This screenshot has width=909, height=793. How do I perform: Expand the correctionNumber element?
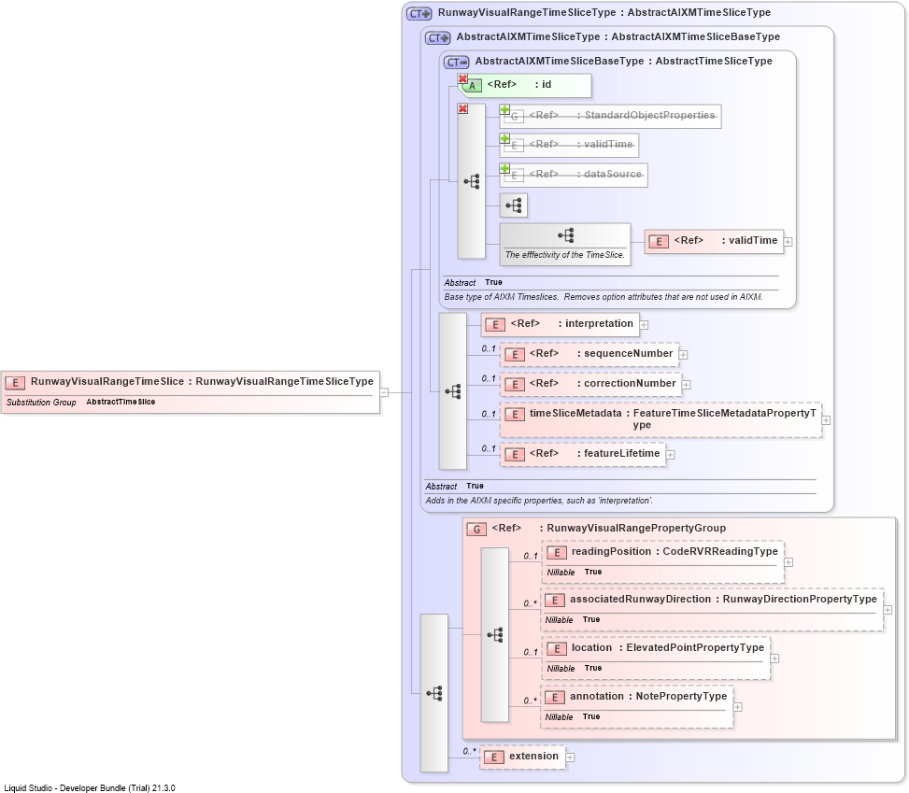[x=686, y=385]
